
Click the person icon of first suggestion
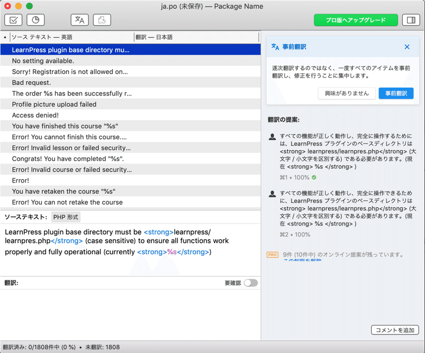pos(273,137)
